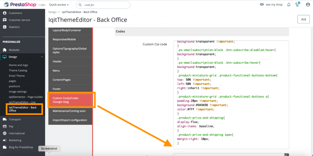Click the Statistics bar chart icon
This screenshot has width=313, height=156.
5,27
